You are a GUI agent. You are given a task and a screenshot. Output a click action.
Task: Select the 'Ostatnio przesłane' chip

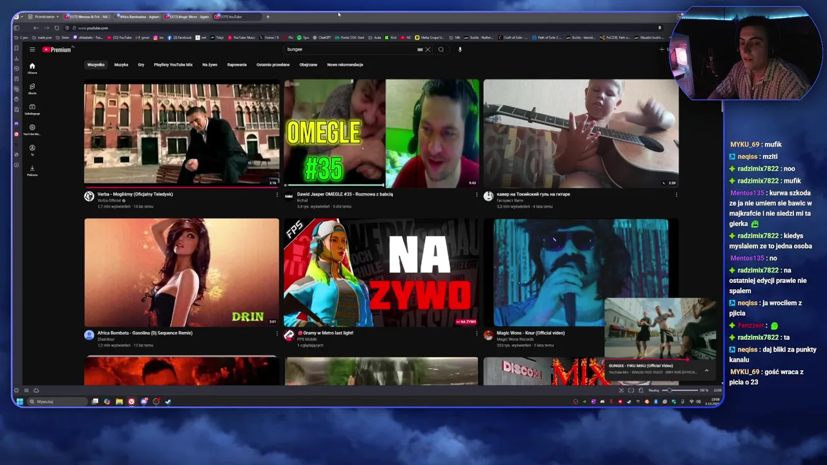pyautogui.click(x=273, y=65)
